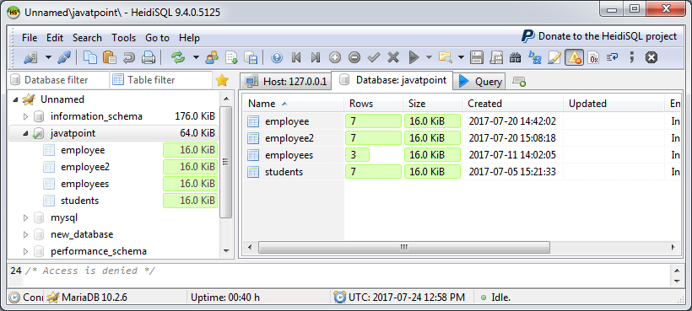Image resolution: width=692 pixels, height=311 pixels.
Task: Click the semicolon delimiter icon
Action: pos(632,57)
